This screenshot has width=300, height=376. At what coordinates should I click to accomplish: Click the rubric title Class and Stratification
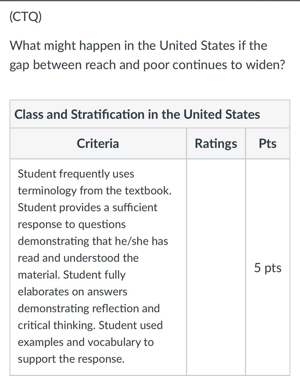tap(137, 114)
